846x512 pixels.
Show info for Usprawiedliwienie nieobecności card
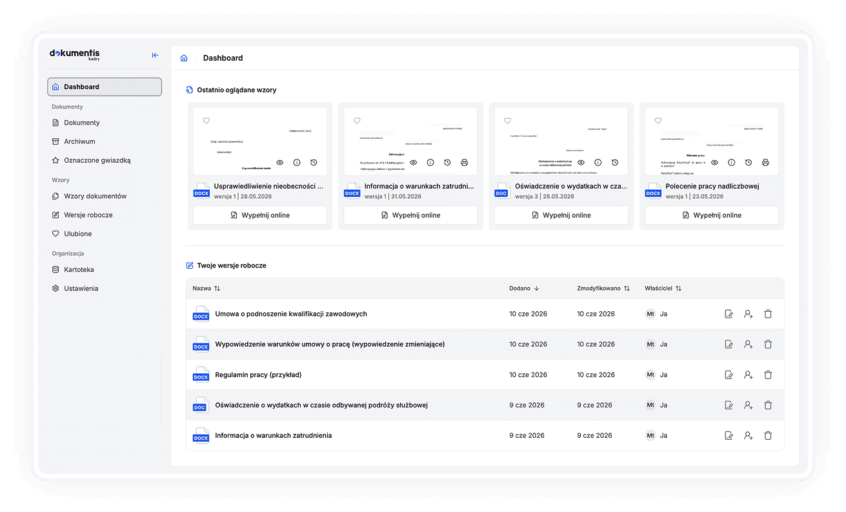click(x=297, y=163)
